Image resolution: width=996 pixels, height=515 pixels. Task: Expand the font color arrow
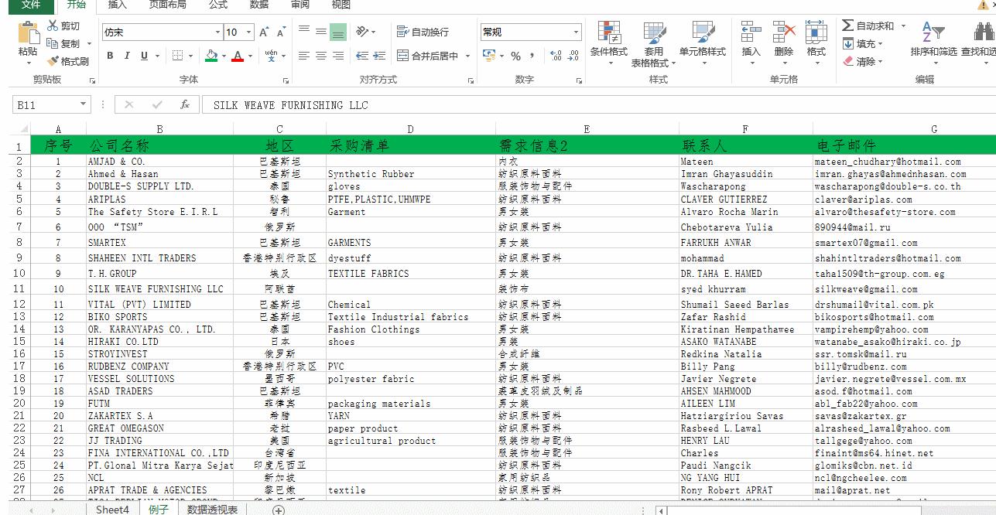(249, 56)
